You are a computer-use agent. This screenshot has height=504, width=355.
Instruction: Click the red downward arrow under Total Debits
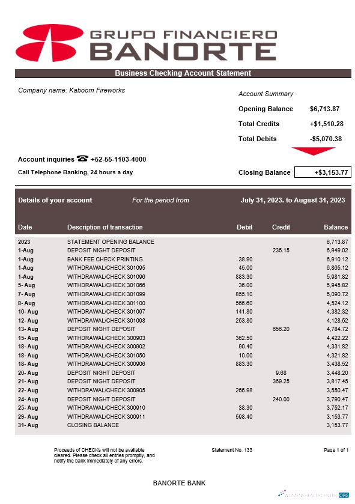[x=313, y=151]
